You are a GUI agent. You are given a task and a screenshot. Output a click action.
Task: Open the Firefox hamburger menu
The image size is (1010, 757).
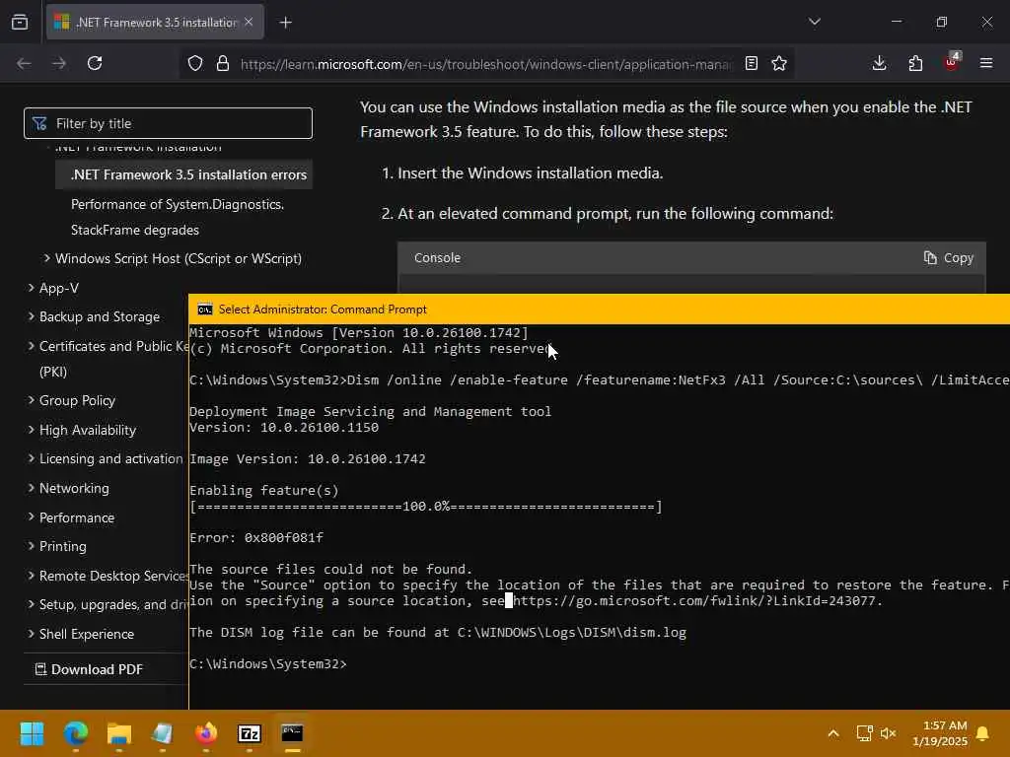click(986, 63)
